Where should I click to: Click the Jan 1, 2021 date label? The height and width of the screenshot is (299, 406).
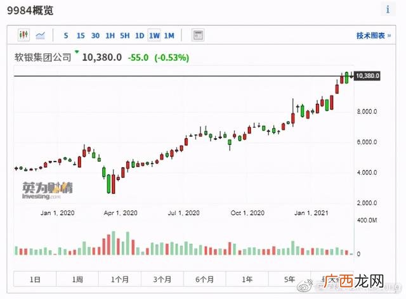(x=311, y=213)
